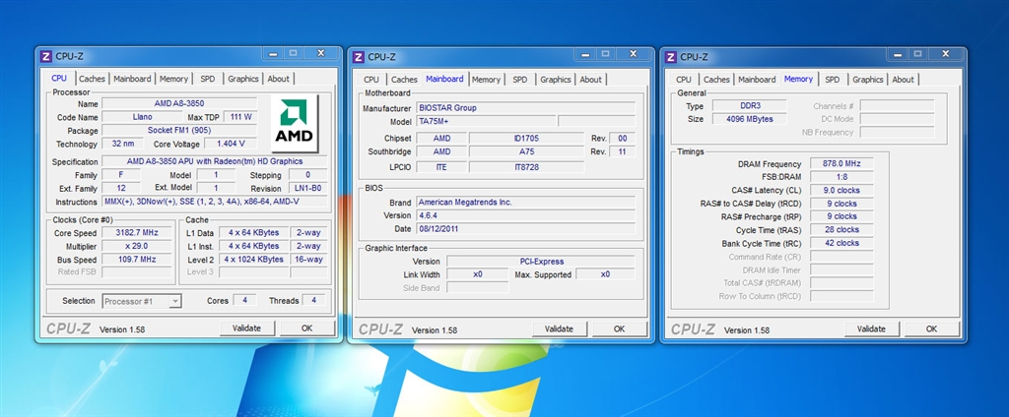Screen dimensions: 1009x417
Task: Click OK in the left CPU window
Action: click(x=307, y=328)
